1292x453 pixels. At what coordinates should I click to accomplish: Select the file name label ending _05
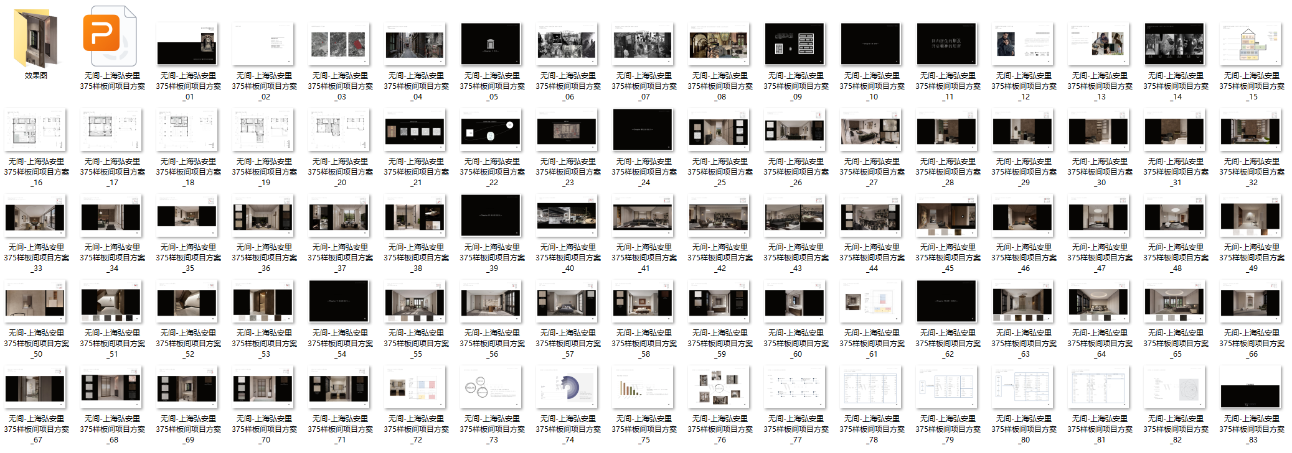[x=491, y=86]
